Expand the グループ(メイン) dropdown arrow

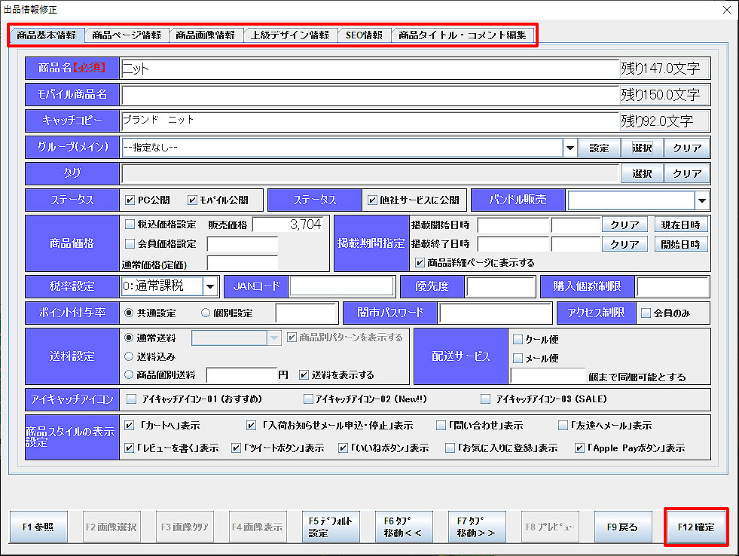pos(570,148)
